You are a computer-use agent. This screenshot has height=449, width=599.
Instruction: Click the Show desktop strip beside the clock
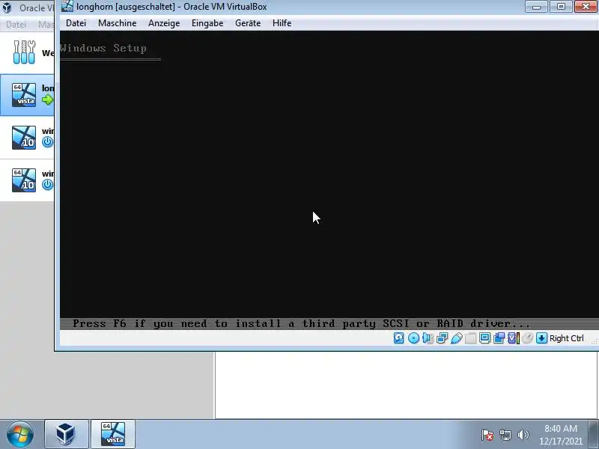(594, 434)
